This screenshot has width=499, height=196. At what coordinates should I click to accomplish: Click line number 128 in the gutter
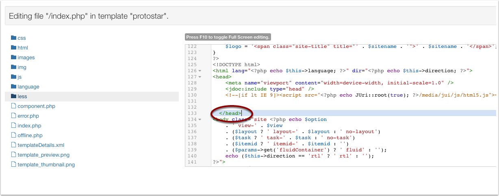click(192, 83)
